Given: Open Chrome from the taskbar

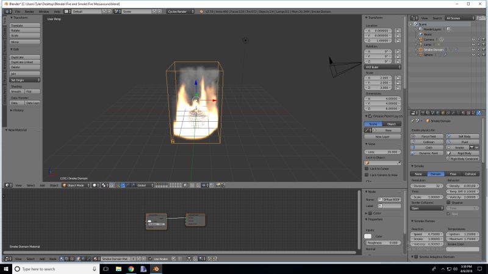Looking at the screenshot, I should [x=131, y=269].
